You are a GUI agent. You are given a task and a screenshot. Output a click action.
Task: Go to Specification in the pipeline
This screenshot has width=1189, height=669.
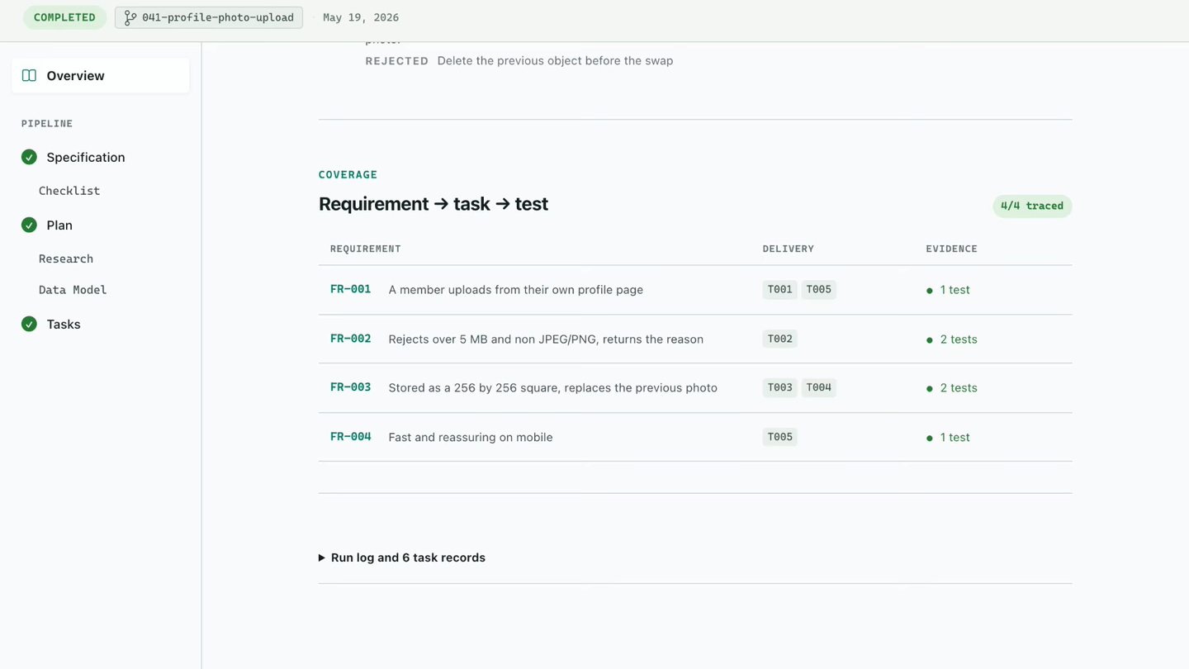click(86, 157)
